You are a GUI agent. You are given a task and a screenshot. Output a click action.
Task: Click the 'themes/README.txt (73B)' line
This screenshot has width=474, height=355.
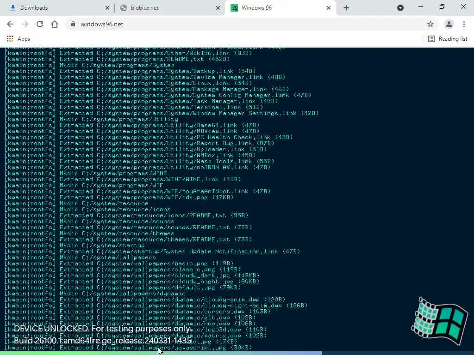point(128,240)
